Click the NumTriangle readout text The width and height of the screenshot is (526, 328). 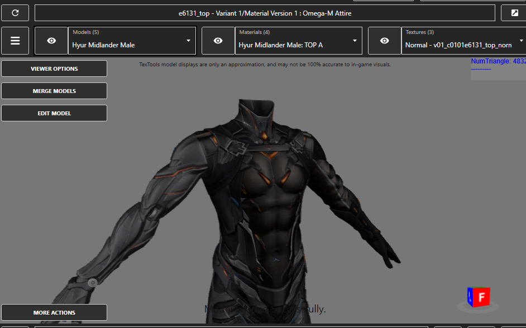pos(499,61)
